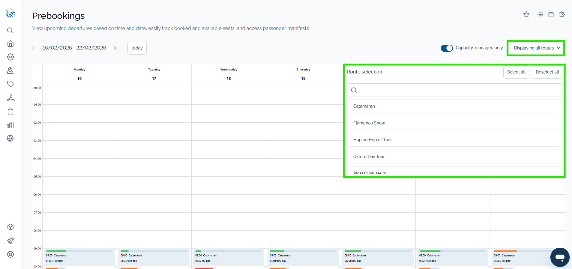This screenshot has width=572, height=269.
Task: Click the company logo at the top left
Action: coord(10,13)
